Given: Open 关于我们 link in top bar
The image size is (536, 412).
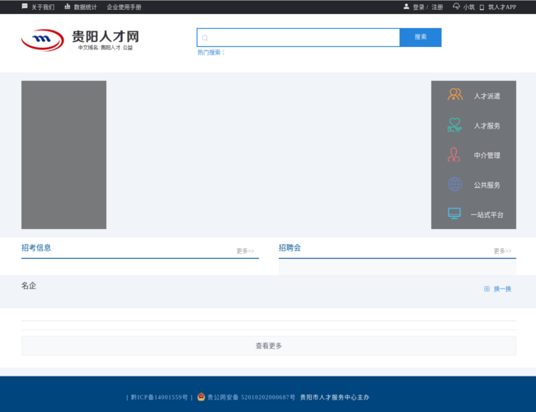Looking at the screenshot, I should [x=43, y=7].
